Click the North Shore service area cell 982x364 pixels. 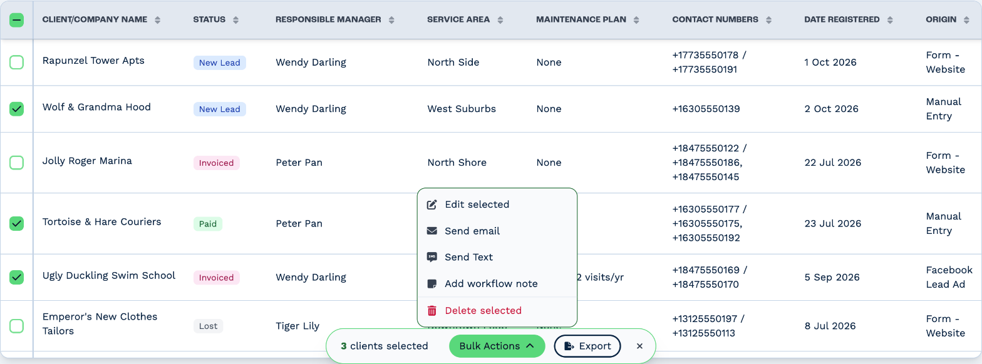pyautogui.click(x=457, y=163)
